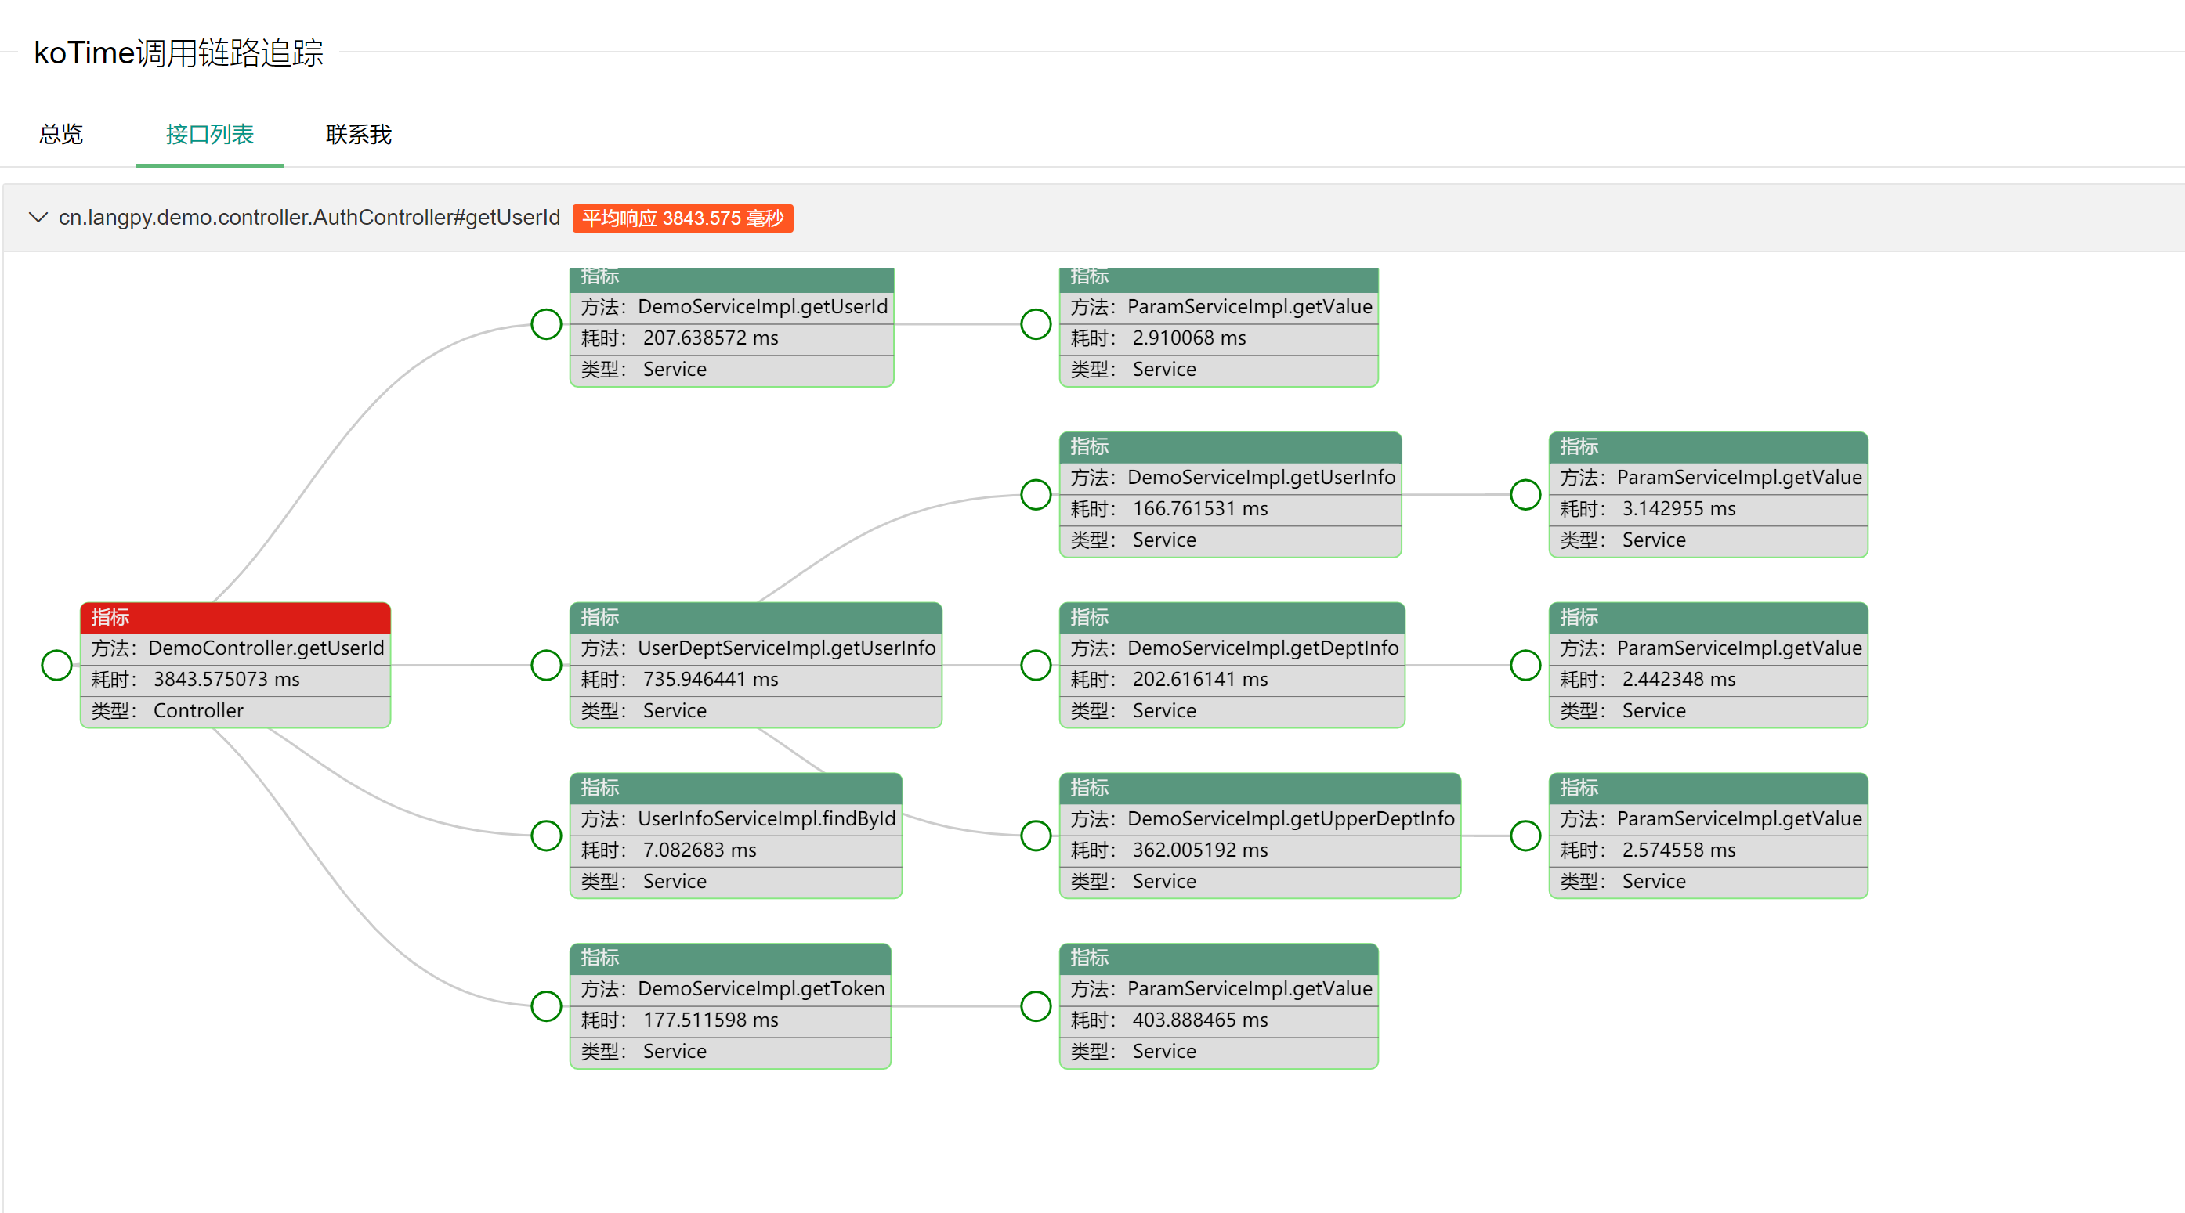Click circle node beside 3.142955 ms ParamServiceImpl
Screen dimensions: 2185x1213
pos(1525,494)
